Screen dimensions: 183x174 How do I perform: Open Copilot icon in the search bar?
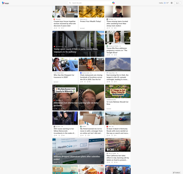click(113, 3)
